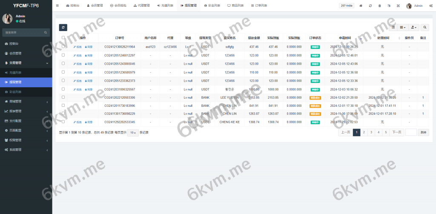This screenshot has height=214, width=436.
Task: Open the columns grid dropdown above table
Action: pos(403,27)
